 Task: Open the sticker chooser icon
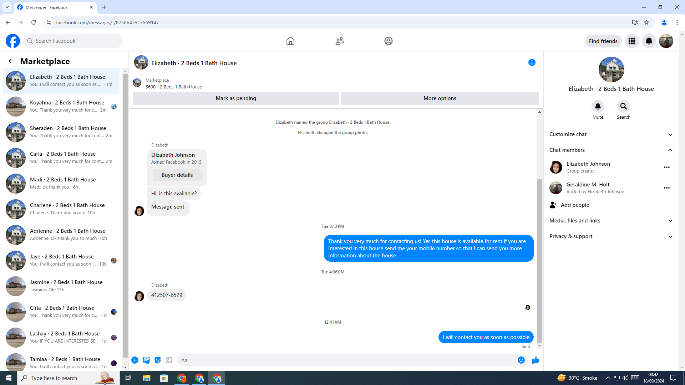click(158, 360)
